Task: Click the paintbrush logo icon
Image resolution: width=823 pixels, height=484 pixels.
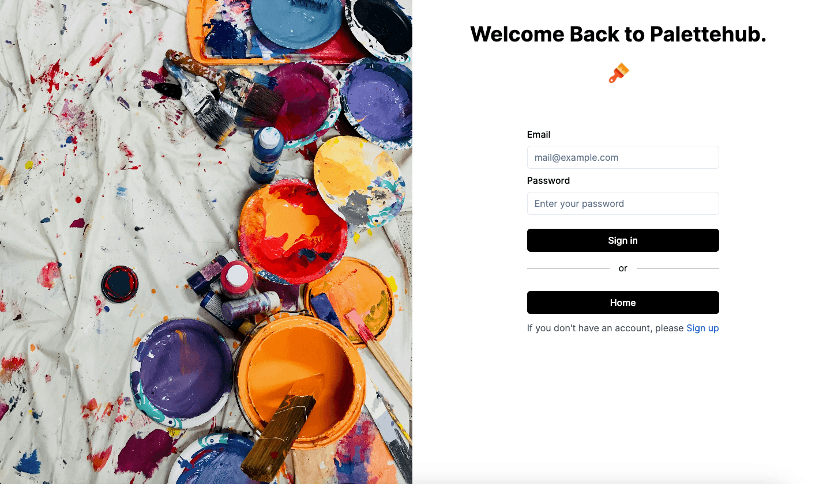Action: (x=618, y=73)
